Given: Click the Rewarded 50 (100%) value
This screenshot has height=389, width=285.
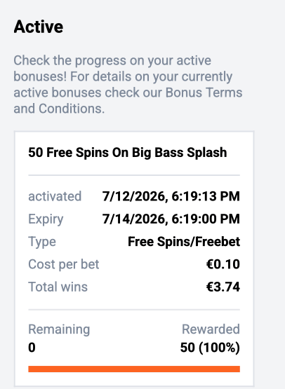Looking at the screenshot, I should click(x=210, y=348).
